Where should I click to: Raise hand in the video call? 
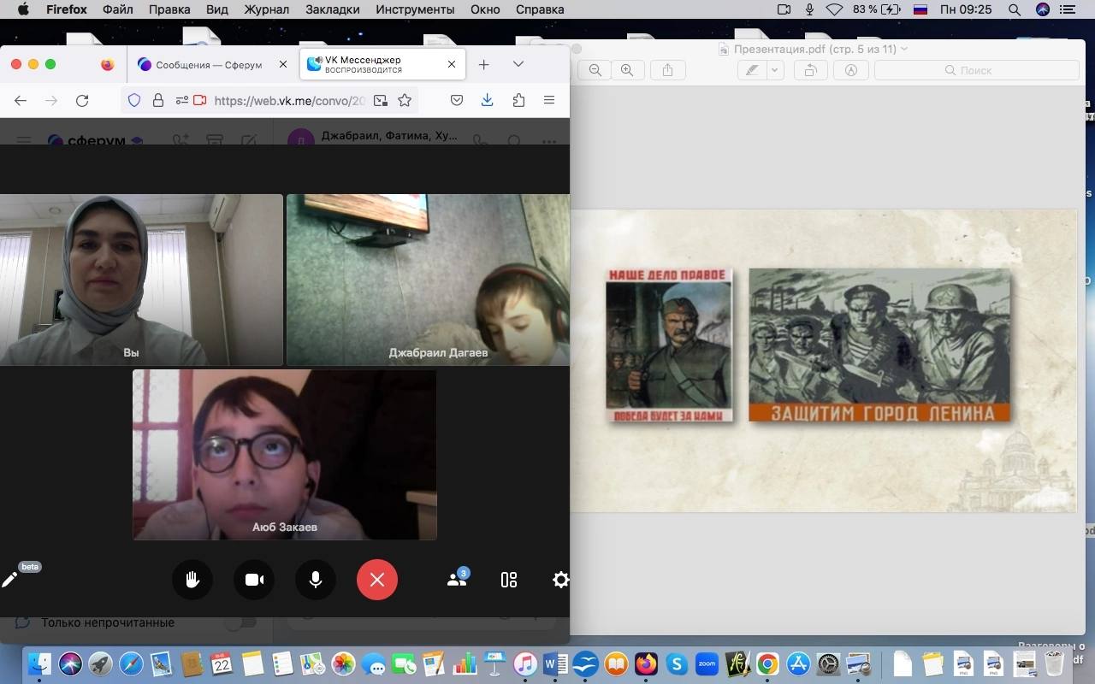(192, 580)
